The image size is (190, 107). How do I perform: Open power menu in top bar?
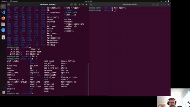click(x=168, y=1)
